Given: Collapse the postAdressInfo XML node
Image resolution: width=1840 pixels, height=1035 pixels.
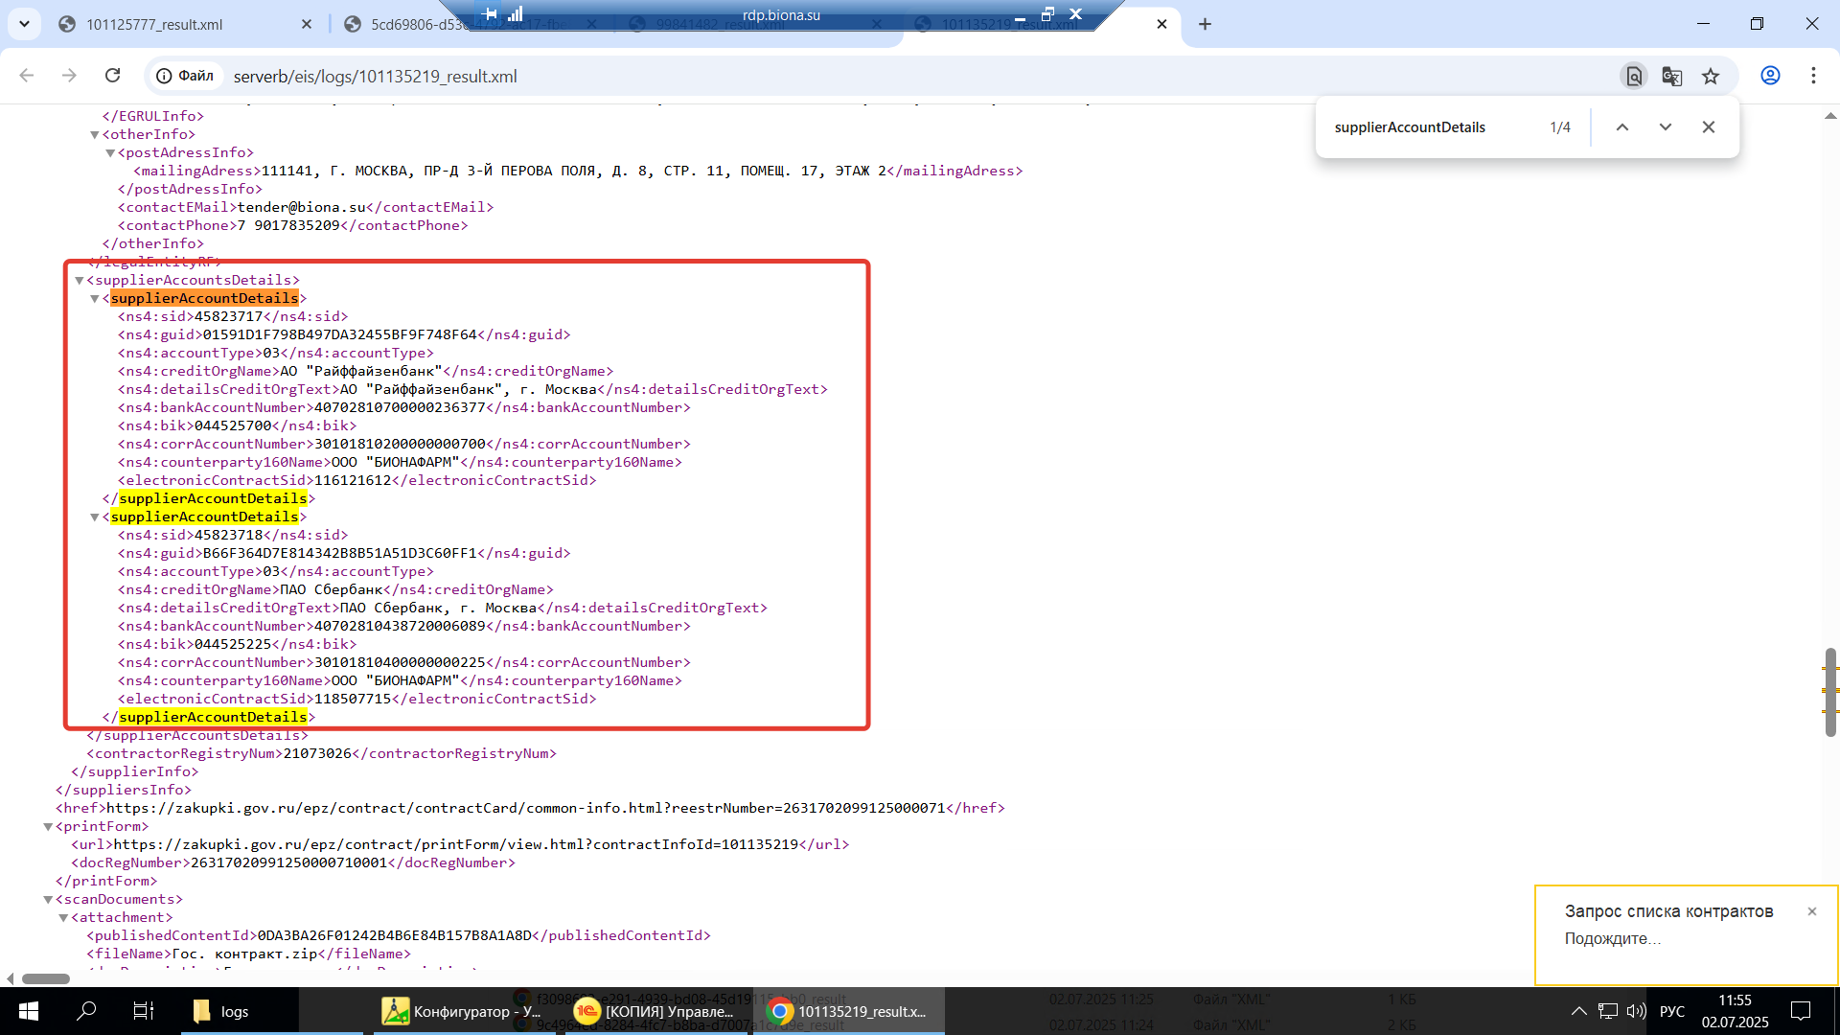Looking at the screenshot, I should tap(110, 153).
